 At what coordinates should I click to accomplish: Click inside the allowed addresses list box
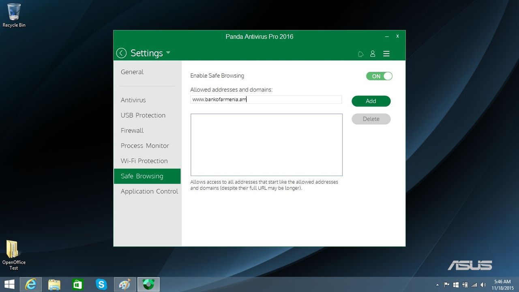[x=266, y=145]
